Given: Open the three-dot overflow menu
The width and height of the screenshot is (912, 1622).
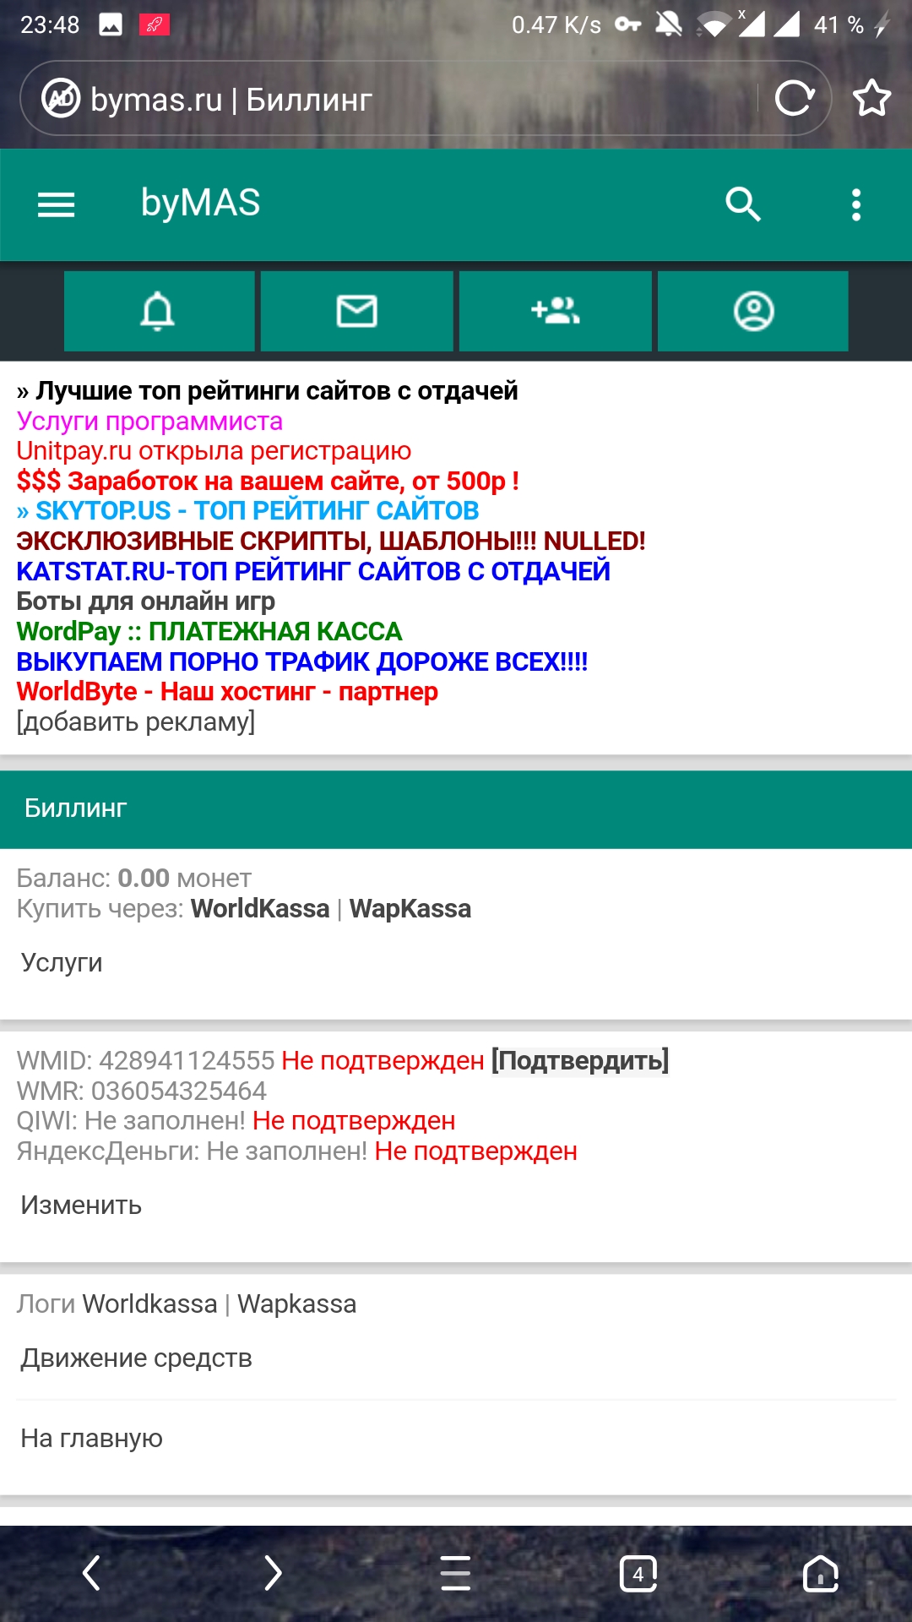Looking at the screenshot, I should click(856, 204).
